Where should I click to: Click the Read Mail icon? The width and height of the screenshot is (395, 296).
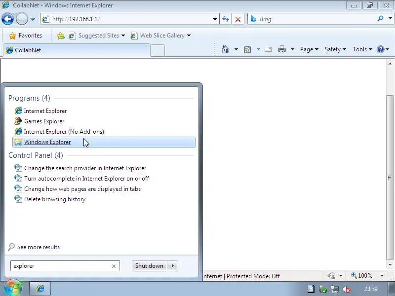coord(268,49)
